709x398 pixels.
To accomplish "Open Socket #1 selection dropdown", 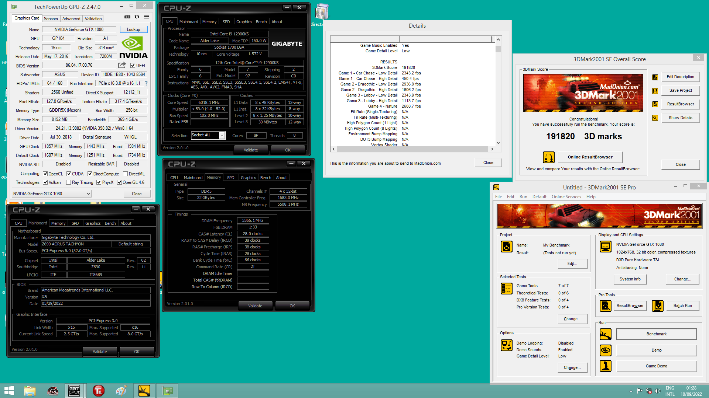I will (208, 135).
